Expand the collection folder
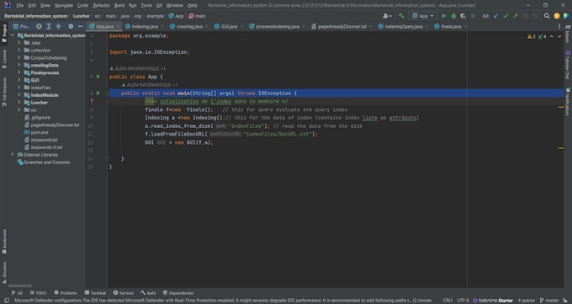 coord(19,51)
